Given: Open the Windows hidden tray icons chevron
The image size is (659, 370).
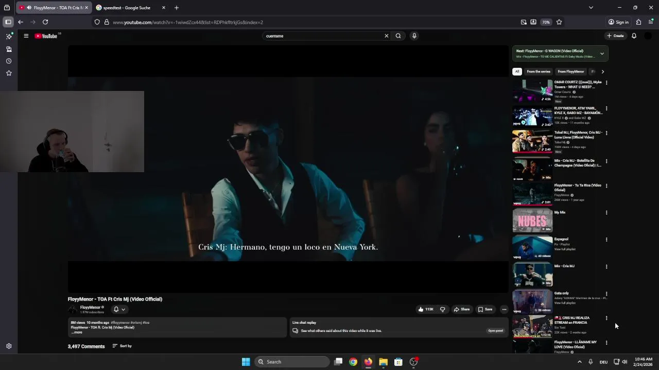Looking at the screenshot, I should 580,362.
